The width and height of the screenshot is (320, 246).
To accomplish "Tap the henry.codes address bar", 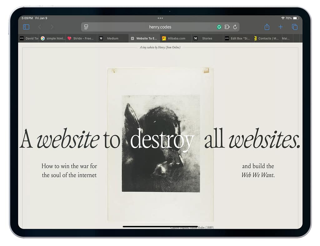I will (160, 27).
